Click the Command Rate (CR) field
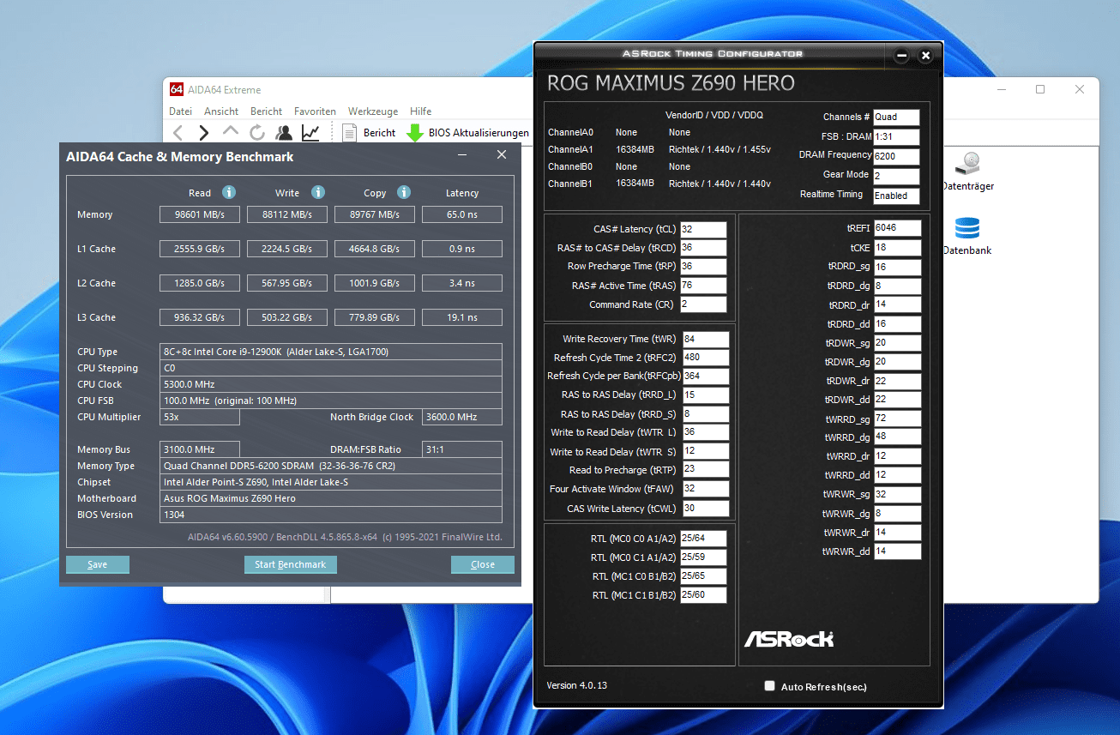This screenshot has height=735, width=1120. (703, 304)
